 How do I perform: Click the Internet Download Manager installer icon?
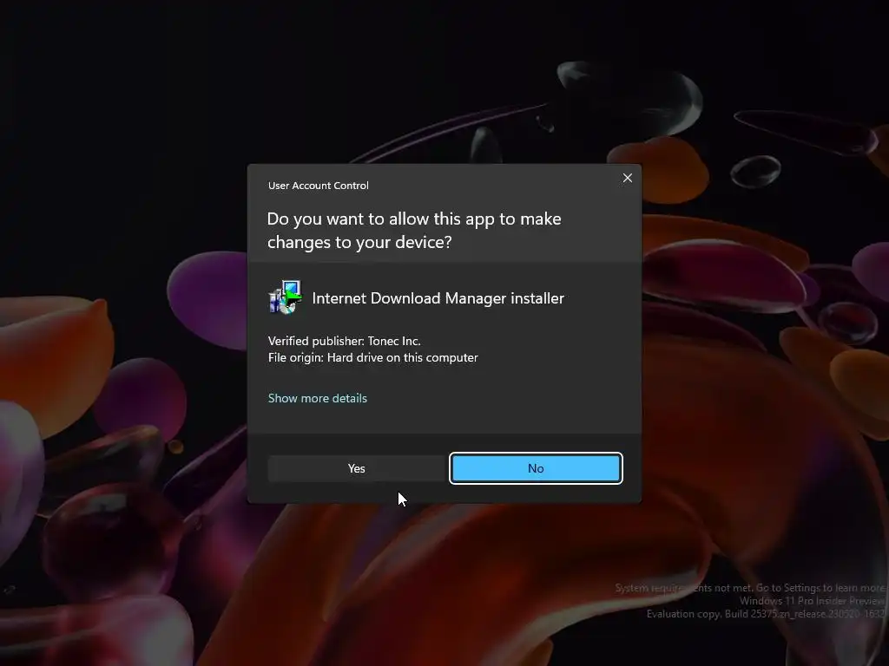point(285,297)
